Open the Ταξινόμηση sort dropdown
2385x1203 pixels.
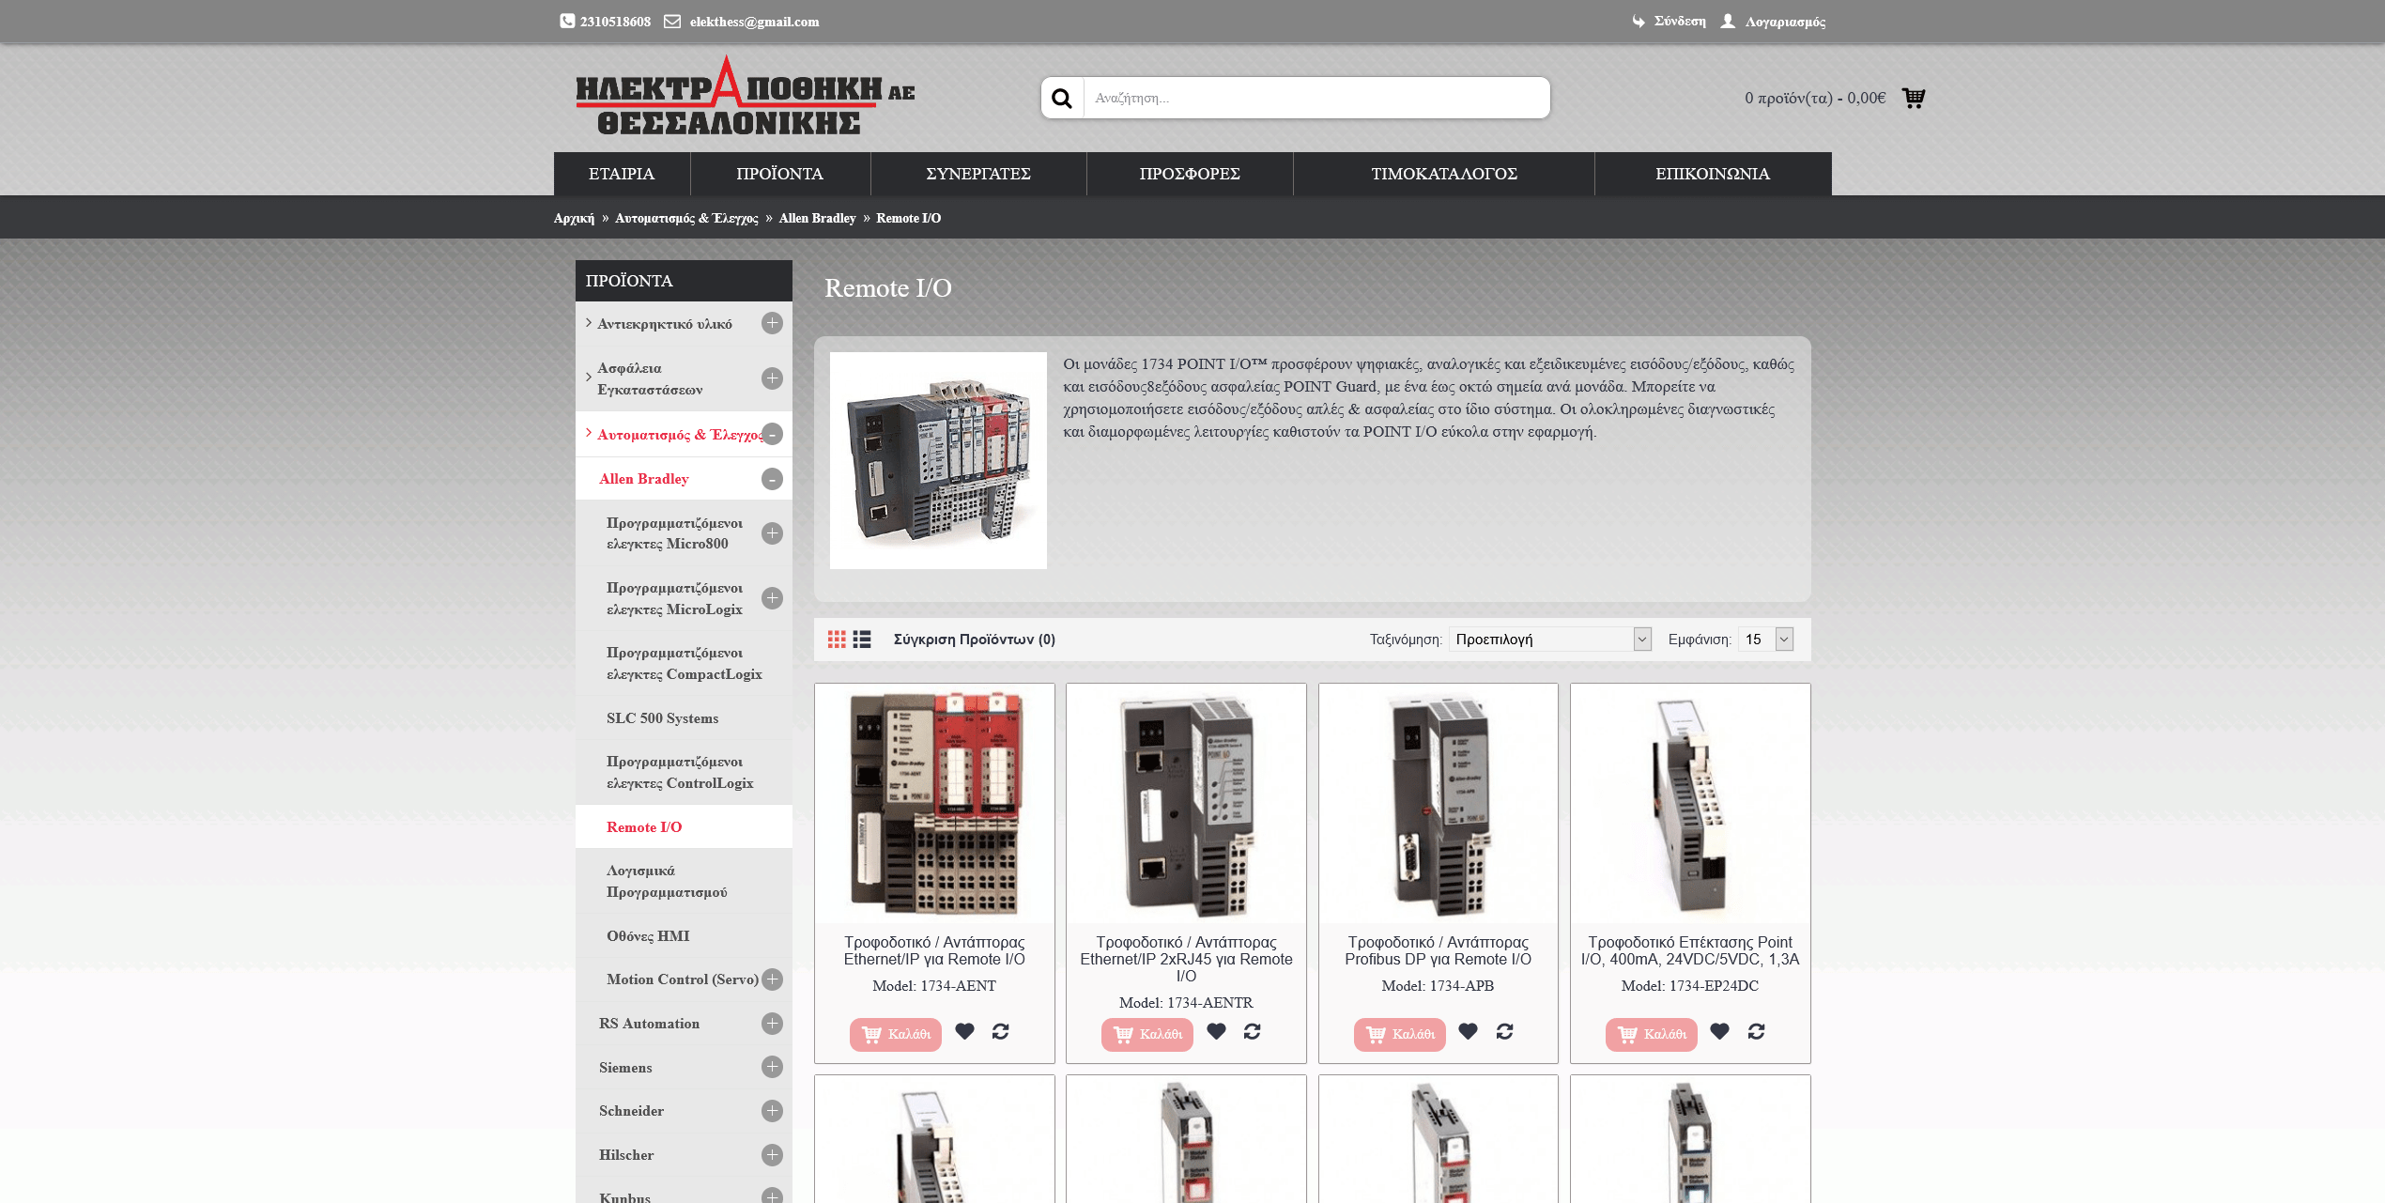tap(1550, 640)
